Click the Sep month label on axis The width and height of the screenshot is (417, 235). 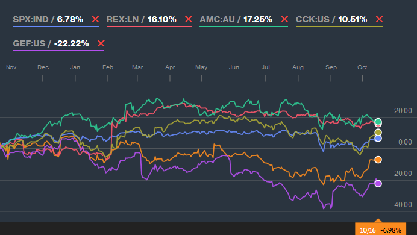(331, 67)
